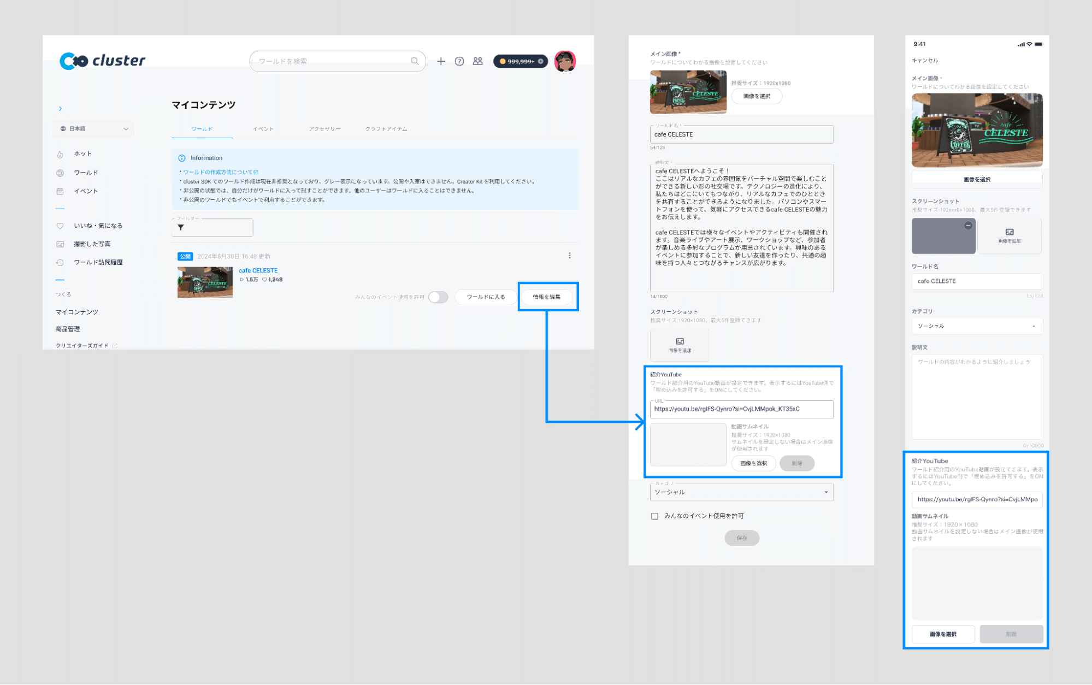
Task: Click the 情報を編集 button
Action: coord(547,297)
